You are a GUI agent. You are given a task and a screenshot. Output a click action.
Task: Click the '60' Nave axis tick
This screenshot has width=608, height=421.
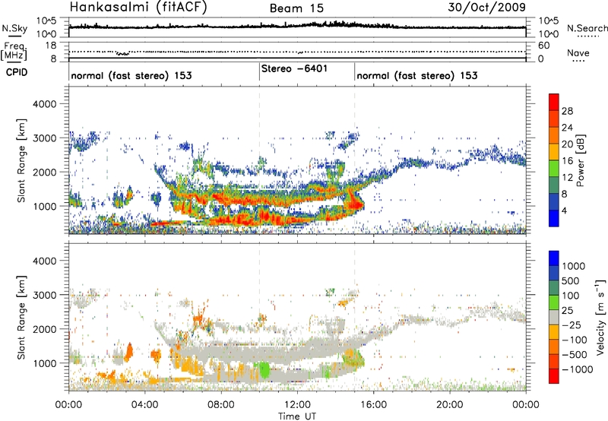pyautogui.click(x=543, y=46)
